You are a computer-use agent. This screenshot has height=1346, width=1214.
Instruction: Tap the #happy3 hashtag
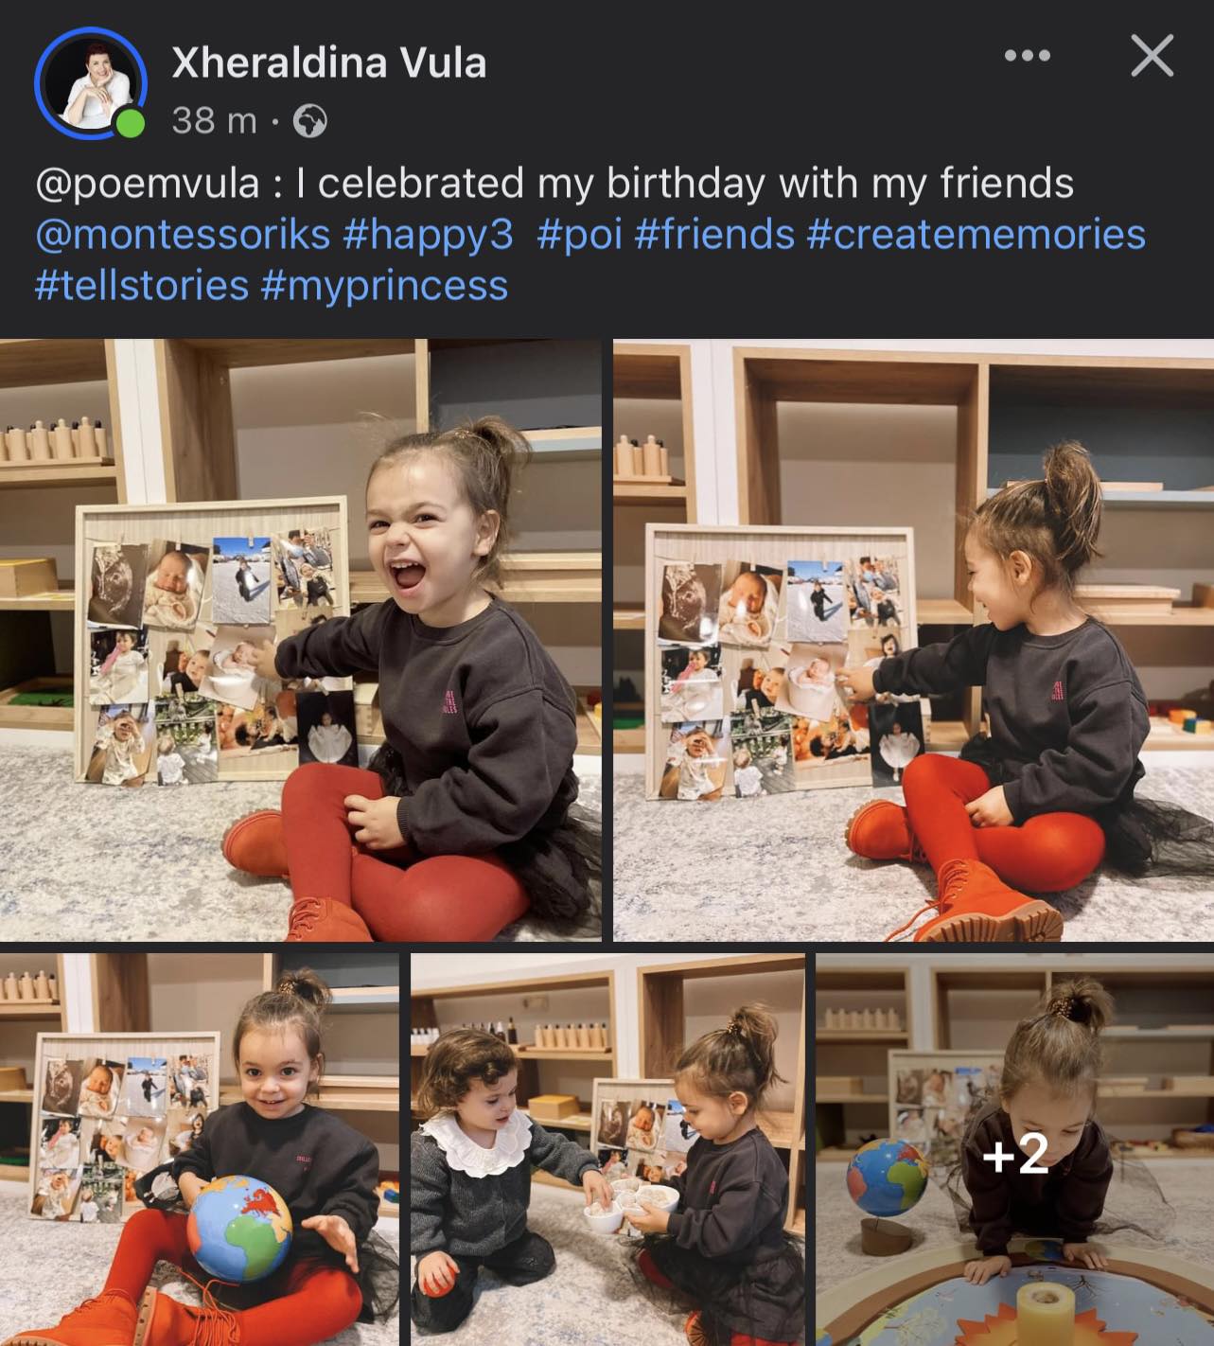[428, 235]
